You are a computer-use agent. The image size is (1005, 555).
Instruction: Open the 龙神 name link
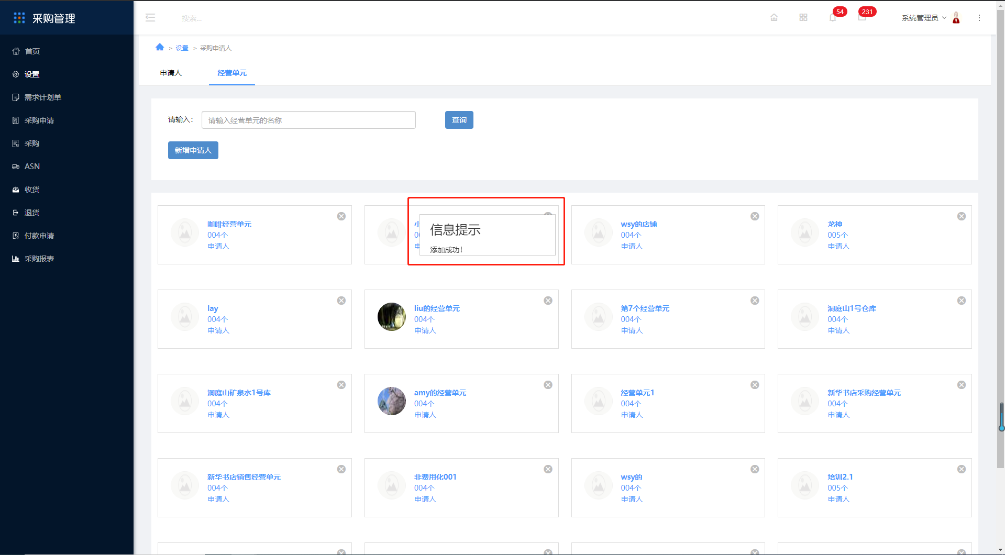pos(835,224)
